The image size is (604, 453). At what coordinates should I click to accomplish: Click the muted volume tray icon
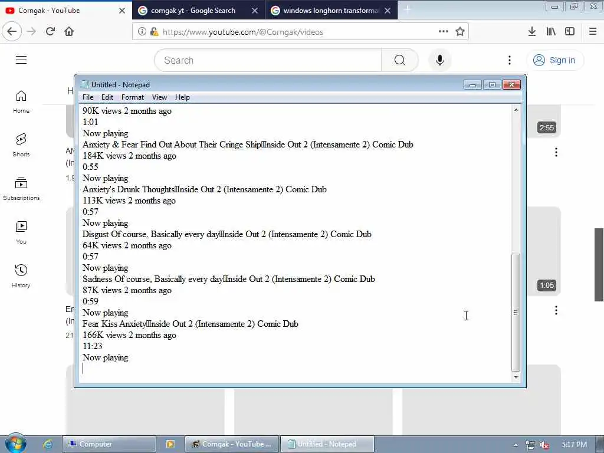pos(544,445)
